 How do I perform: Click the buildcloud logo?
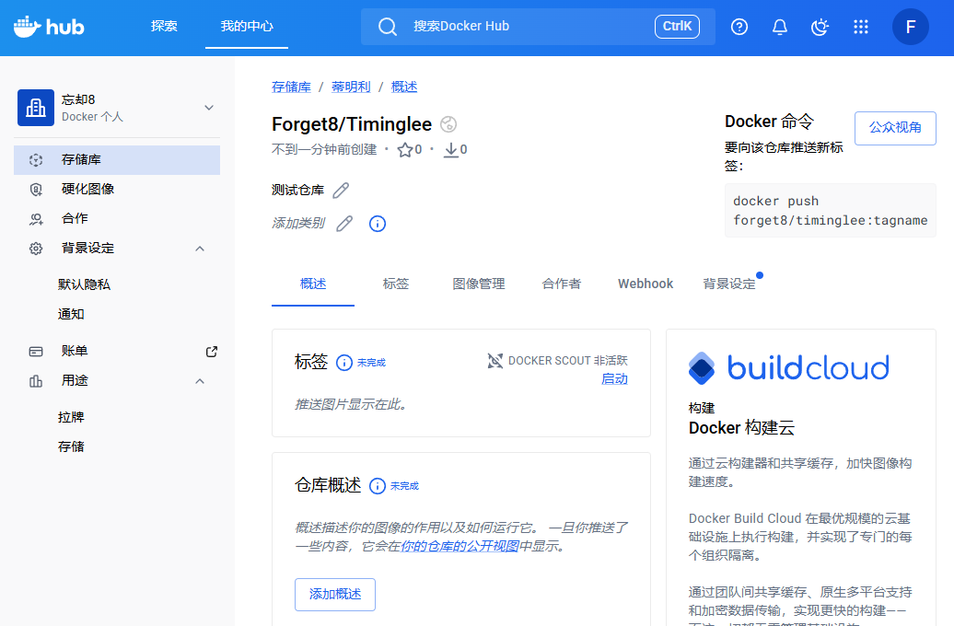[x=788, y=368]
